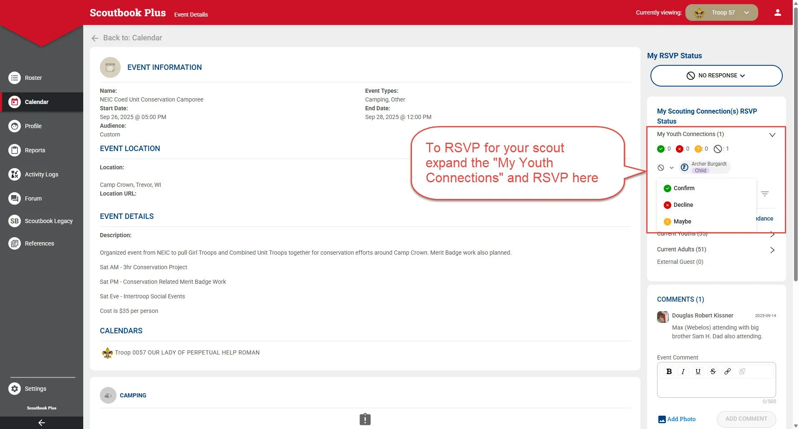This screenshot has width=799, height=429.
Task: Expand the Current Youths list
Action: (772, 234)
